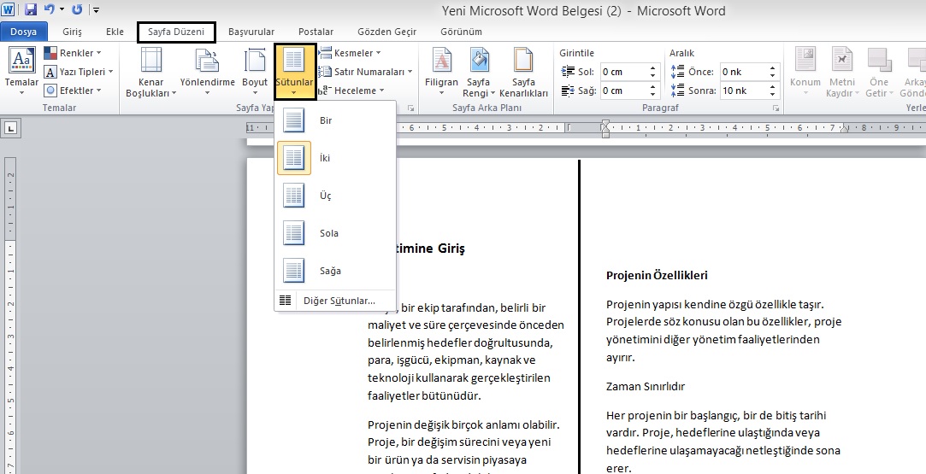926x474 pixels.
Task: Click the Sayfa Kenarlıkları page borders icon
Action: (523, 60)
